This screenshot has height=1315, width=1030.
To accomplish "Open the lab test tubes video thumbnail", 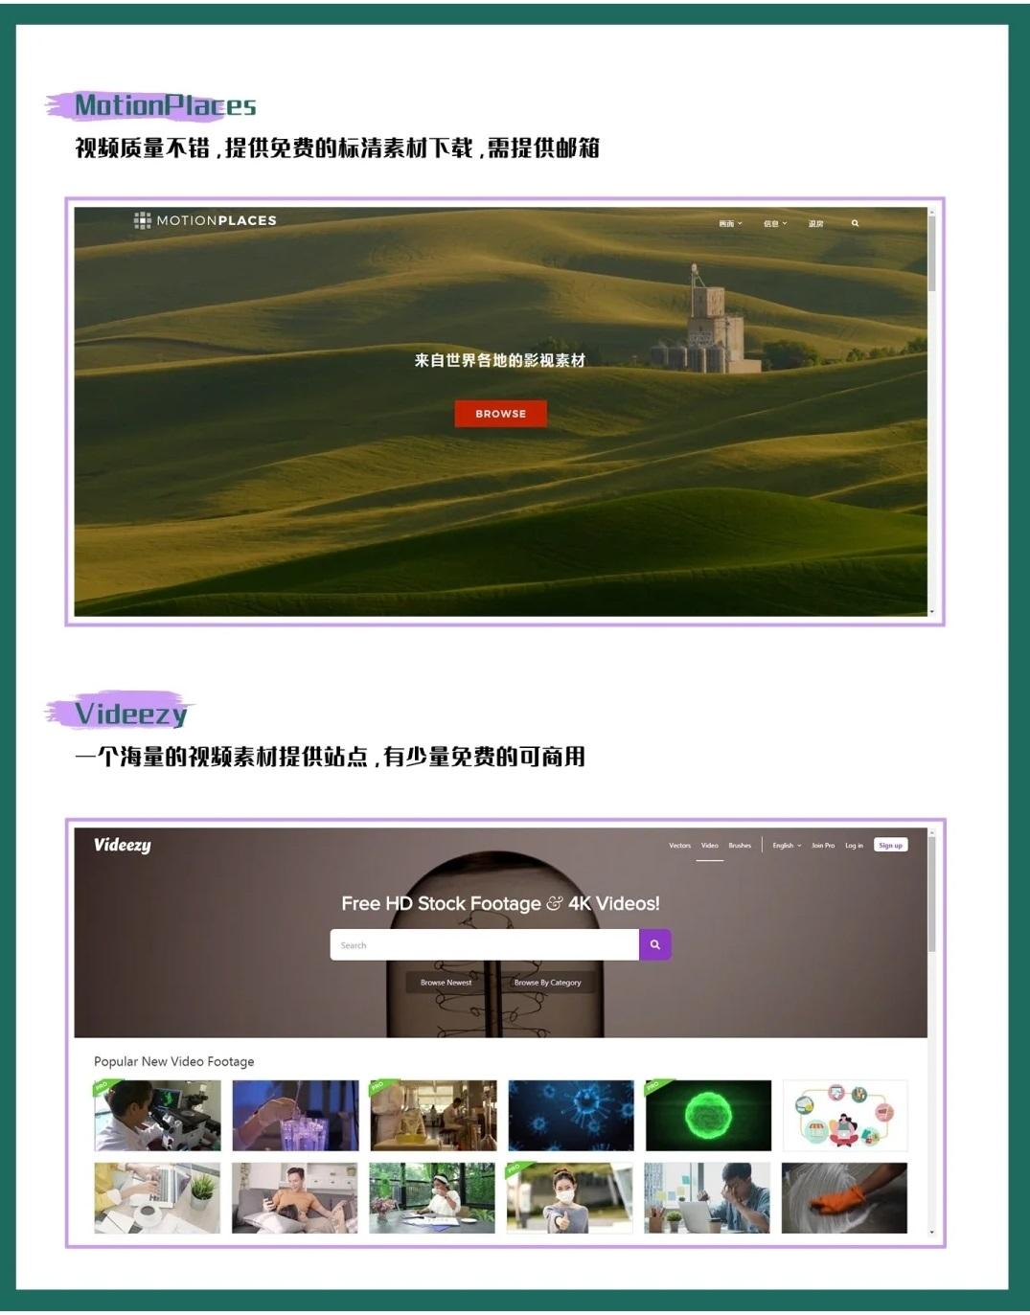I will coord(296,1116).
